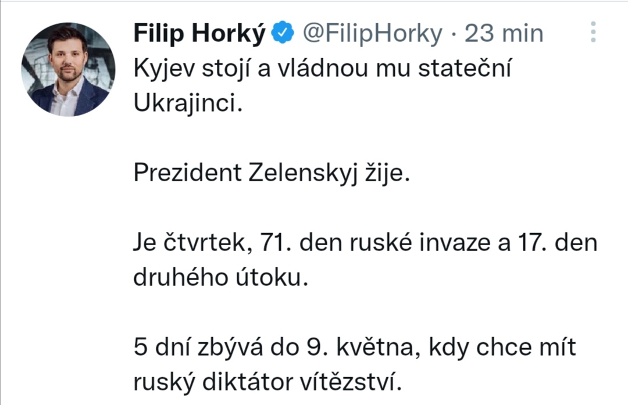Click the text "druhého útoku."

point(219,278)
